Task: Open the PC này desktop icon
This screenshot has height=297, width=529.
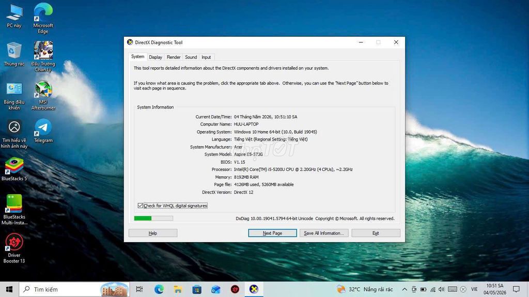Action: coord(14,16)
